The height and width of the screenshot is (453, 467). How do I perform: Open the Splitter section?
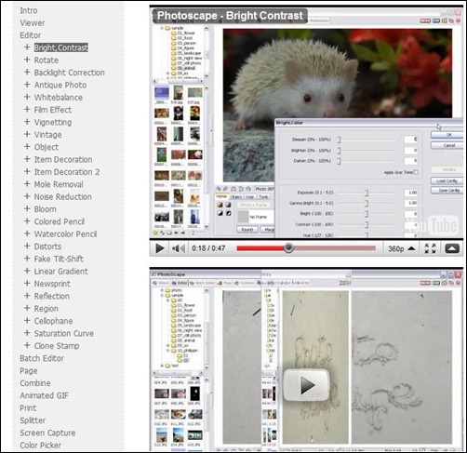33,420
